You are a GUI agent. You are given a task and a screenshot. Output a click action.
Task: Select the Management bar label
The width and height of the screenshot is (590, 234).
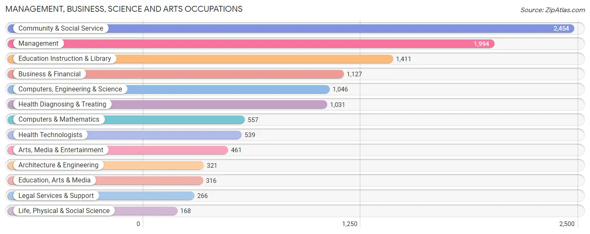pyautogui.click(x=39, y=44)
